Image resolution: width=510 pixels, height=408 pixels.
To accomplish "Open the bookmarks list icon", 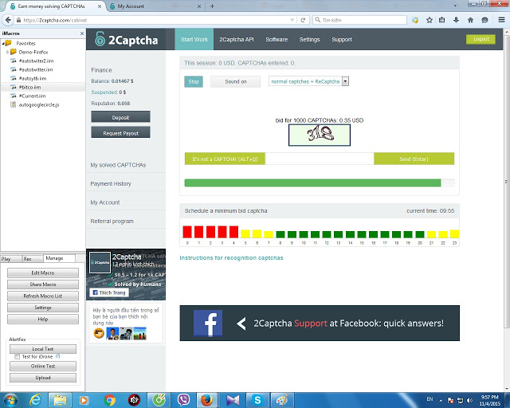I will point(441,20).
